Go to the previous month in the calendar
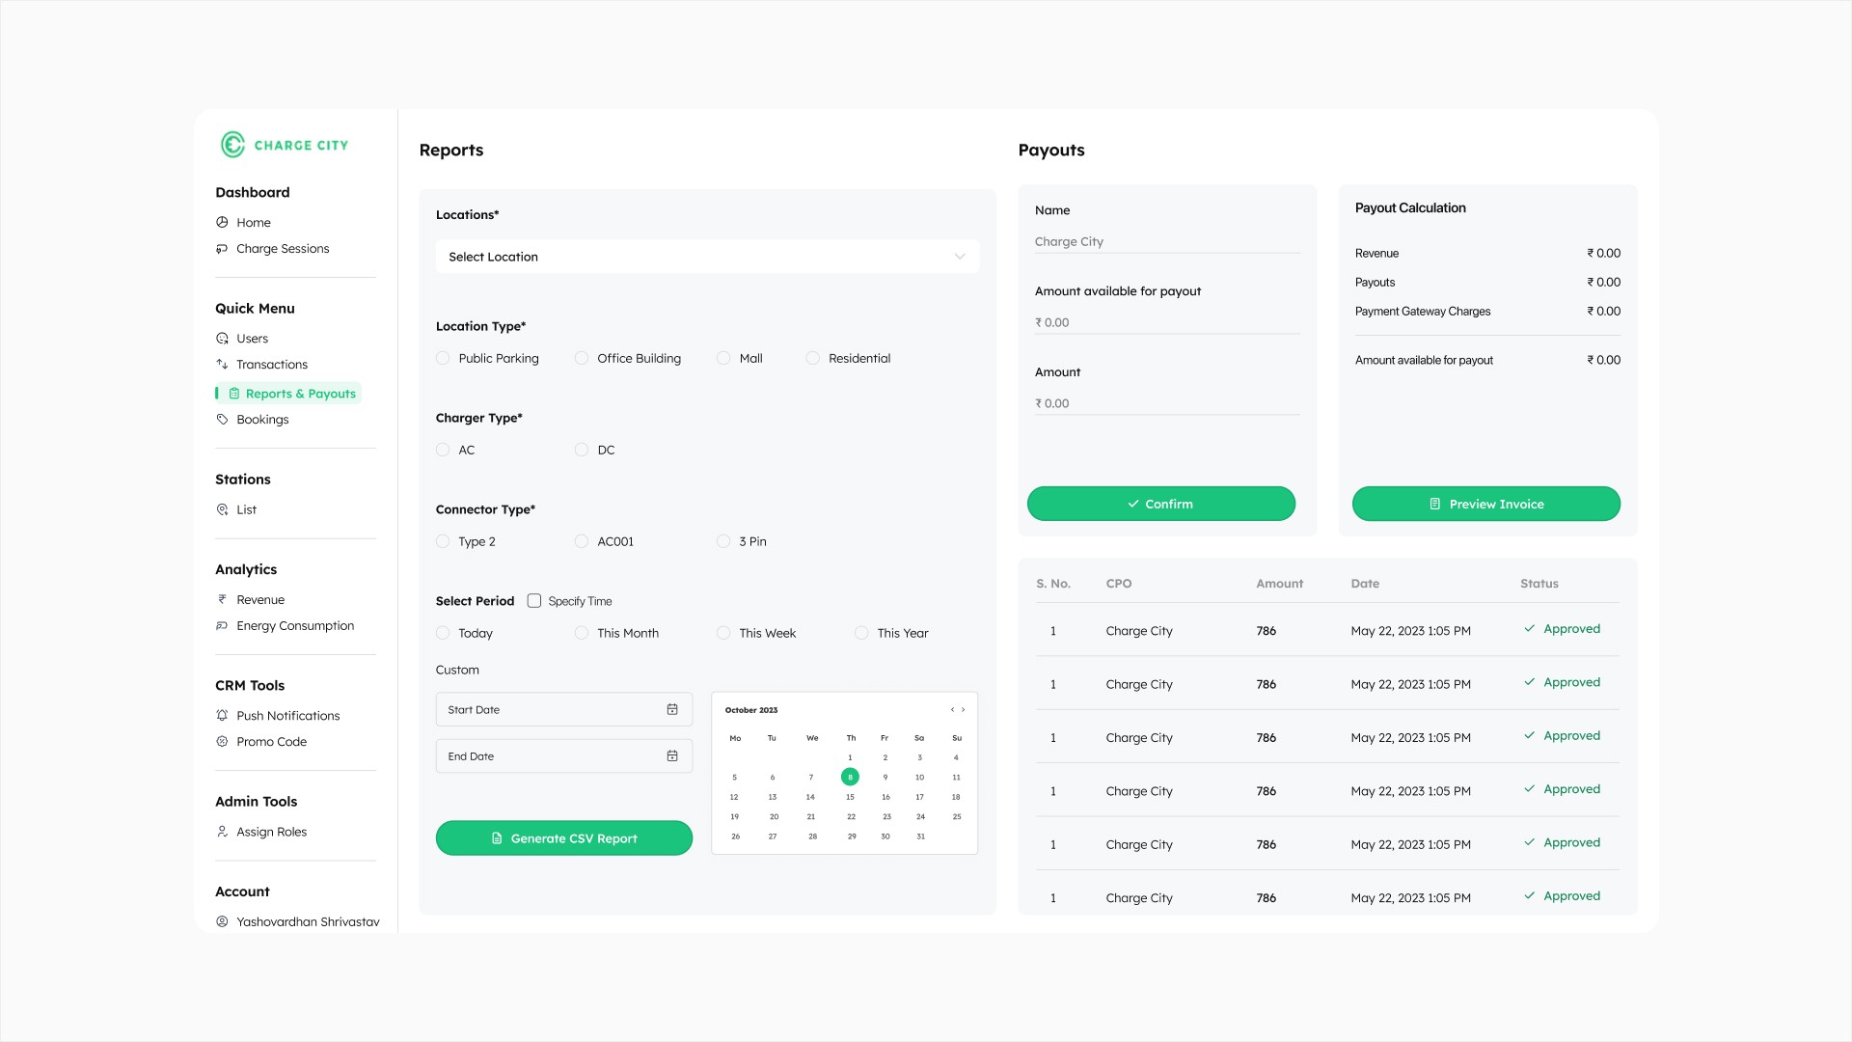The image size is (1852, 1042). (952, 710)
